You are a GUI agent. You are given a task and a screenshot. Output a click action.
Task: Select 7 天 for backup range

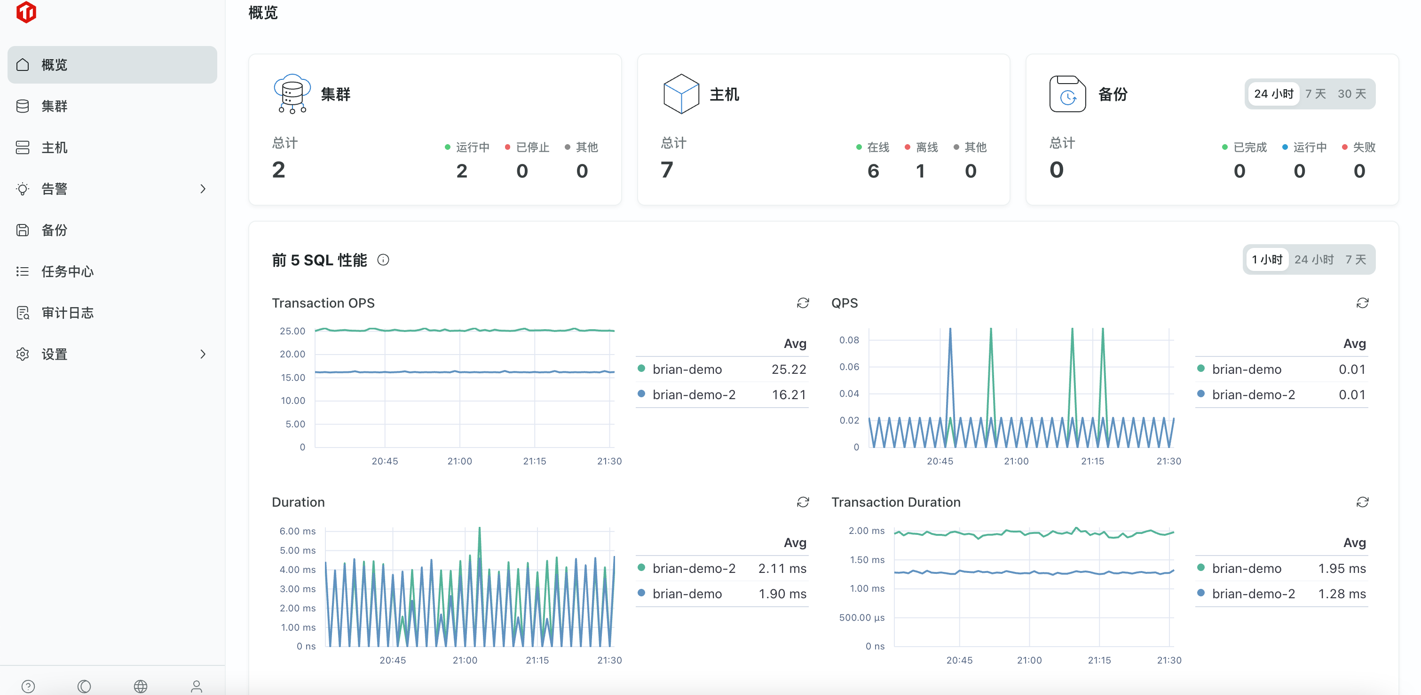pos(1315,94)
